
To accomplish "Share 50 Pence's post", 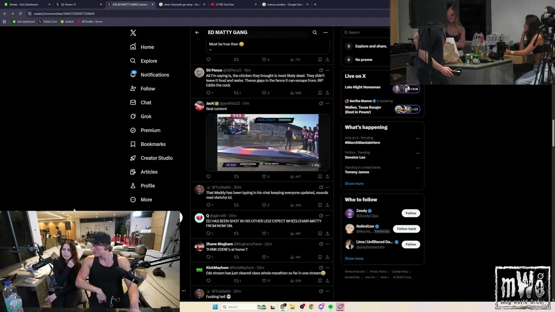I will coord(327,93).
